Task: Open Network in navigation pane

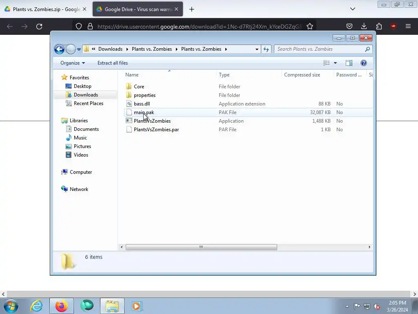Action: [79, 189]
